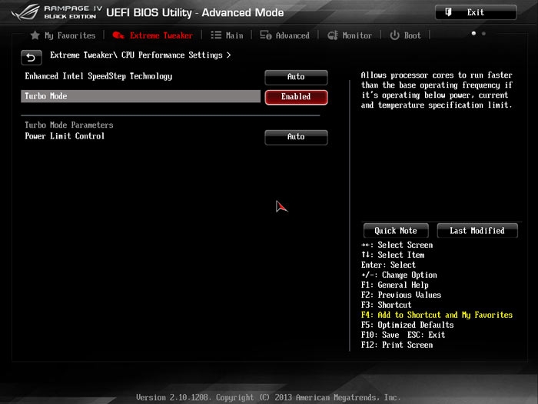The width and height of the screenshot is (538, 404).
Task: Click the back arrow icon
Action: (x=31, y=57)
